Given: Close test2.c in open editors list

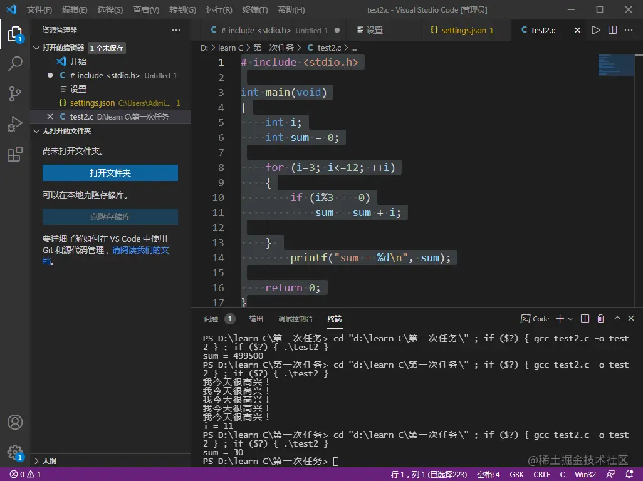Looking at the screenshot, I should 50,116.
